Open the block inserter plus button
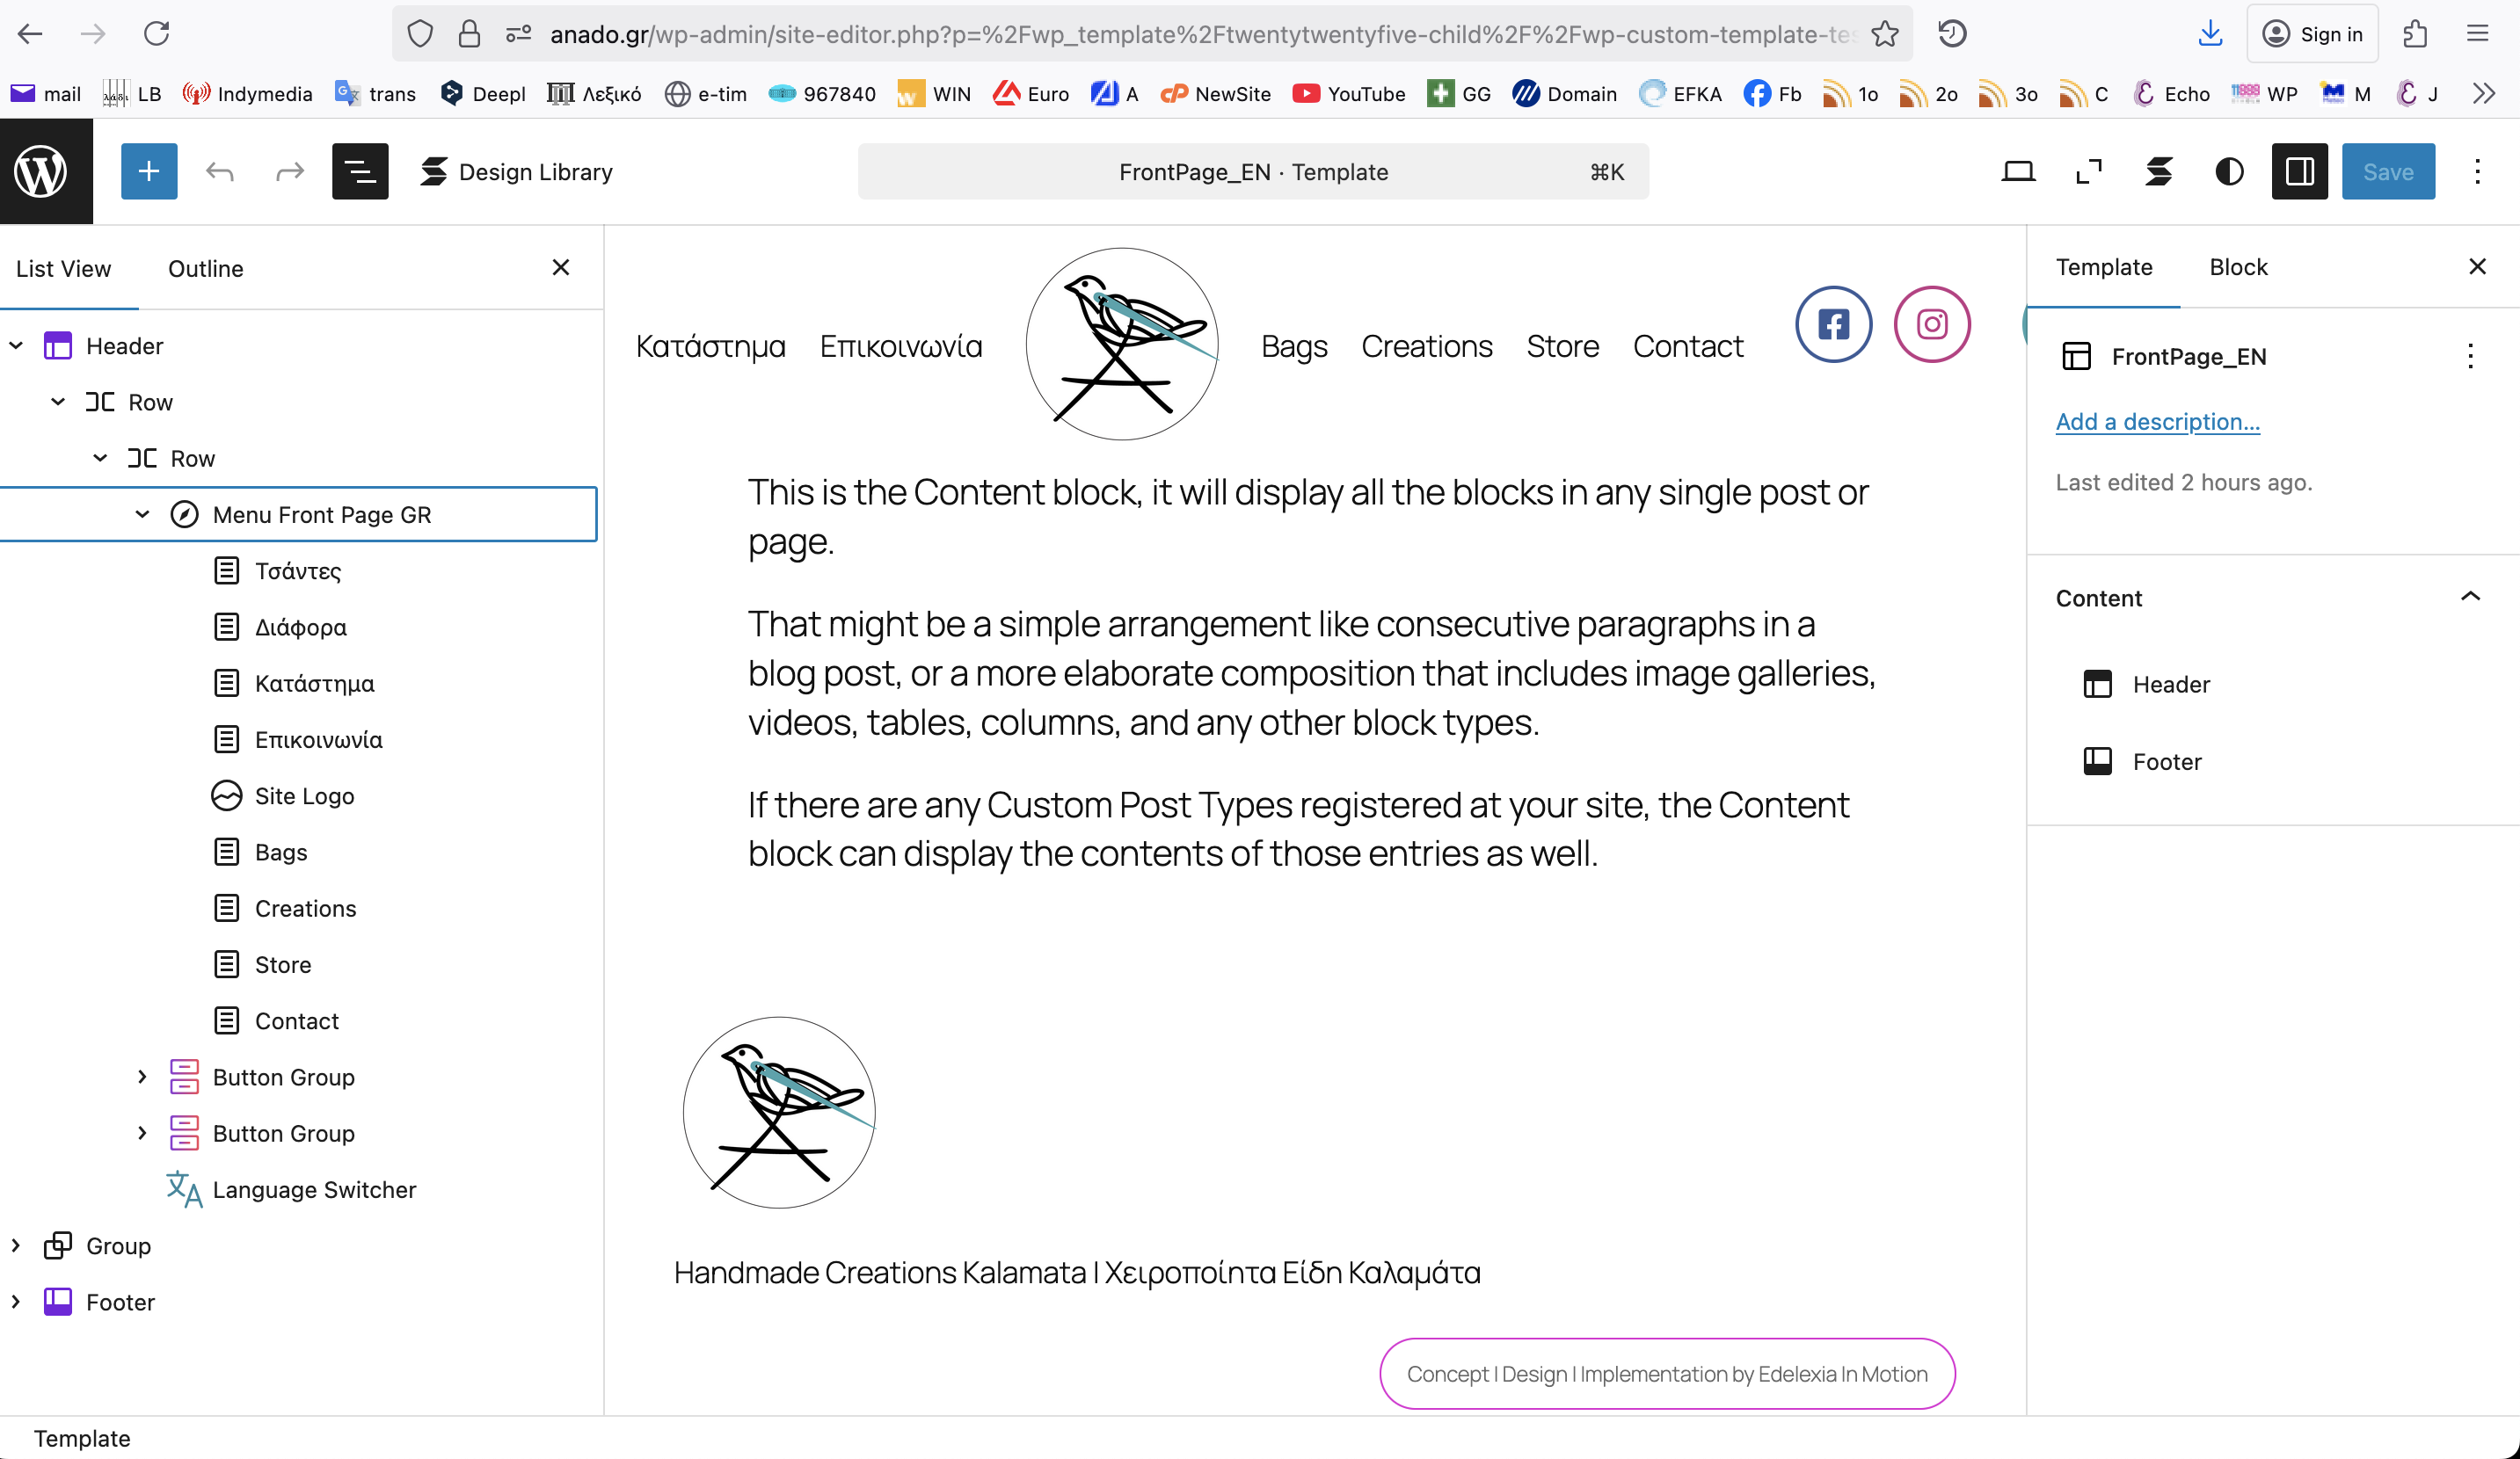This screenshot has height=1459, width=2520. click(149, 171)
